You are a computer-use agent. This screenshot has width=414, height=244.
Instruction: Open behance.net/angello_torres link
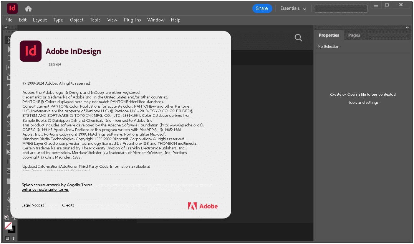(x=45, y=190)
